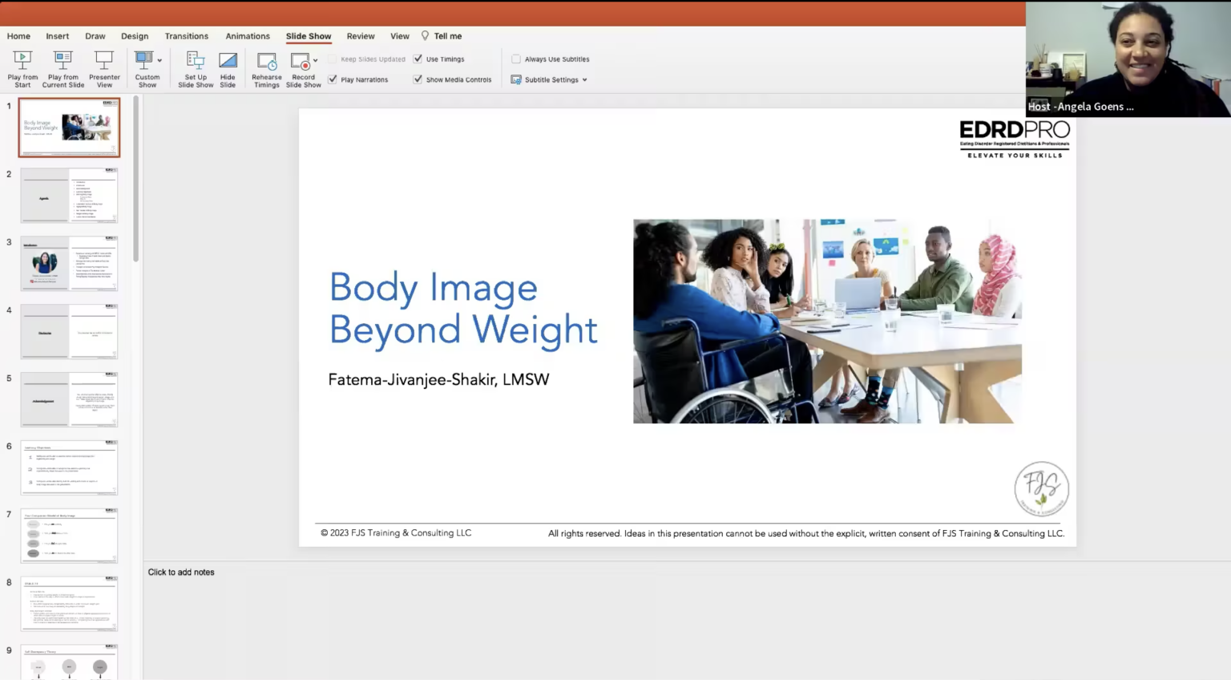This screenshot has height=680, width=1231.
Task: Open the Custom Show dropdown arrow
Action: point(159,60)
